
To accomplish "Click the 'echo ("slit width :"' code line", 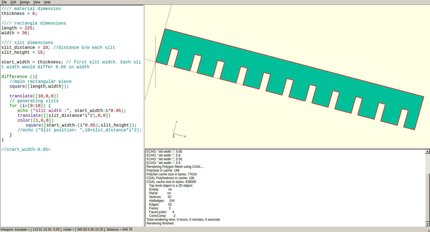I will point(72,111).
